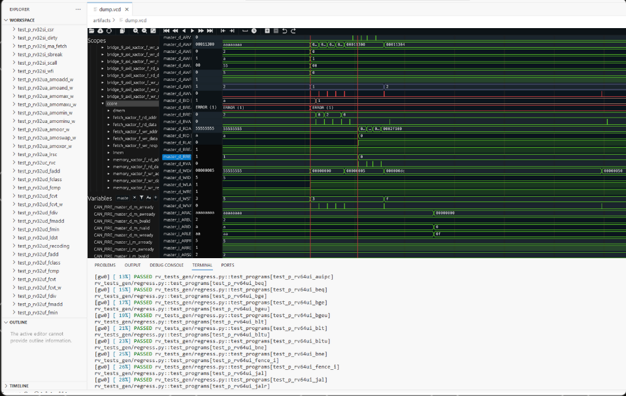
Task: Redo the last waveform action
Action: 293,31
